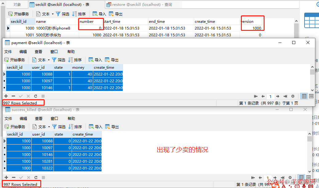Select success_killed row with user_id 10322
This screenshot has height=188, width=319.
[54, 168]
